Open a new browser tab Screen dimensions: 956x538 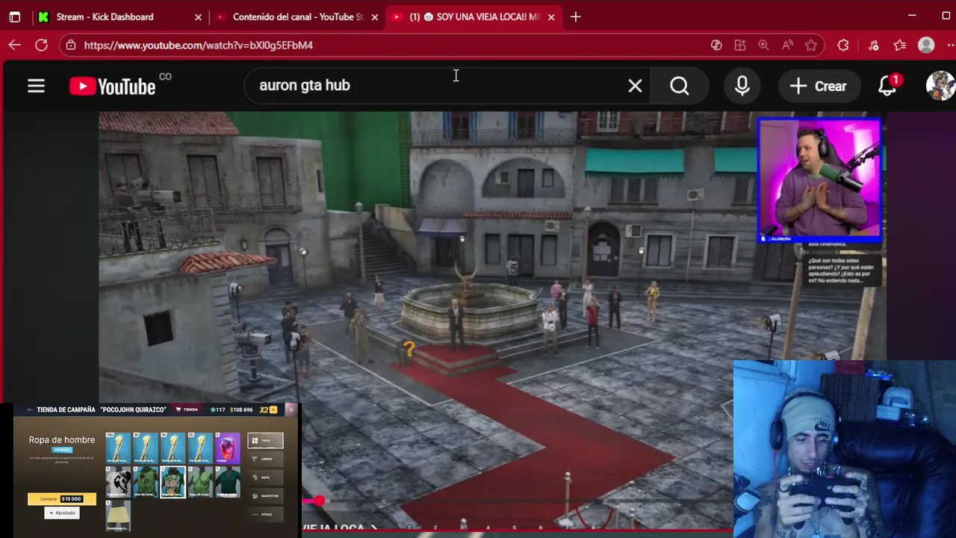[x=575, y=16]
